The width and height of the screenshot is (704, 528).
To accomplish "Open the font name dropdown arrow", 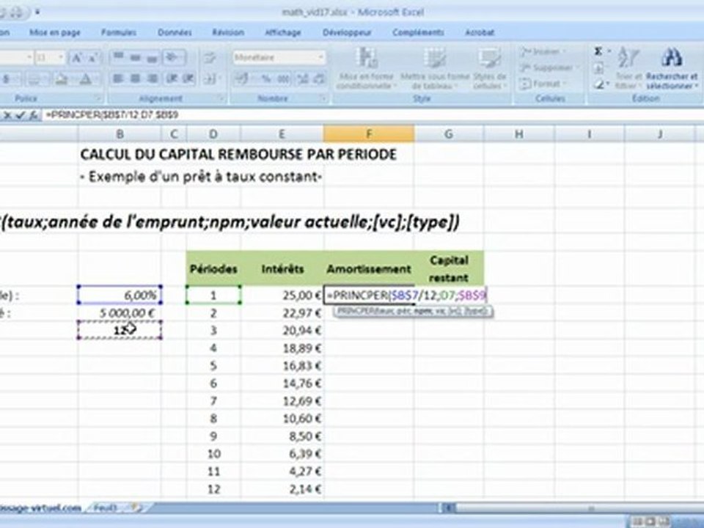I will click(29, 57).
